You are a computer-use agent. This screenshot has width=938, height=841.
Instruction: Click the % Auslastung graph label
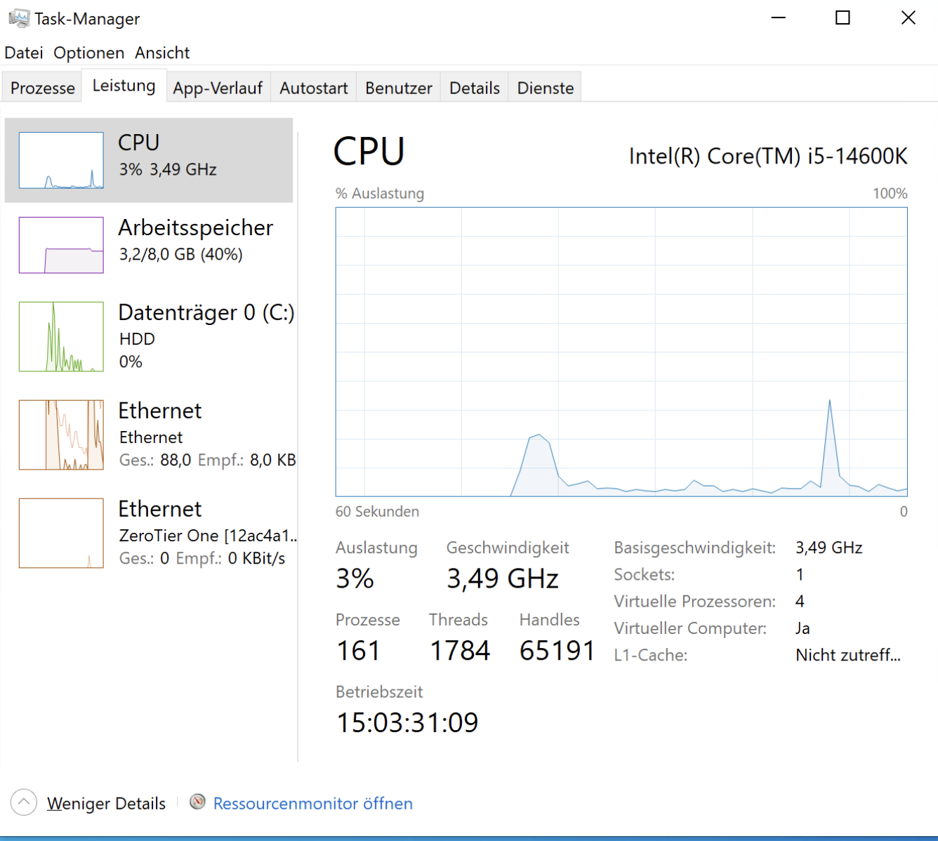380,193
